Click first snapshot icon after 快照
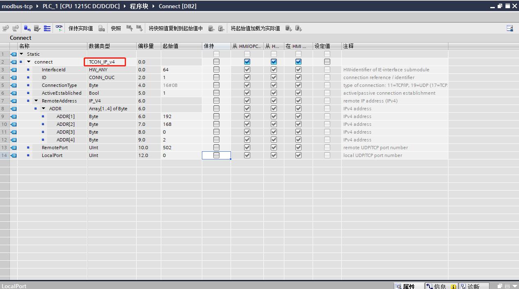This screenshot has height=289, width=519. [x=130, y=28]
